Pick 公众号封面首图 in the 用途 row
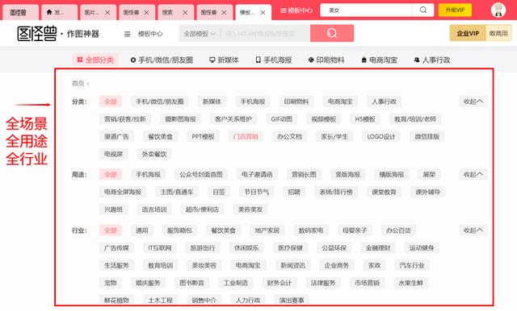The image size is (517, 311). (x=201, y=174)
